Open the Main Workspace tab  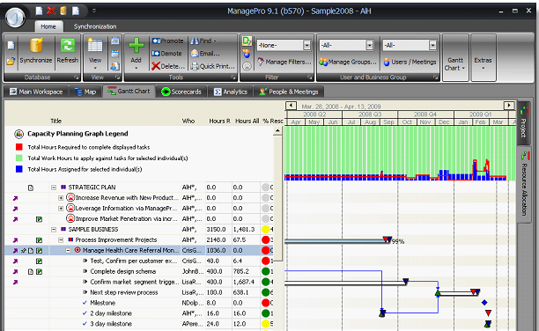pos(36,92)
